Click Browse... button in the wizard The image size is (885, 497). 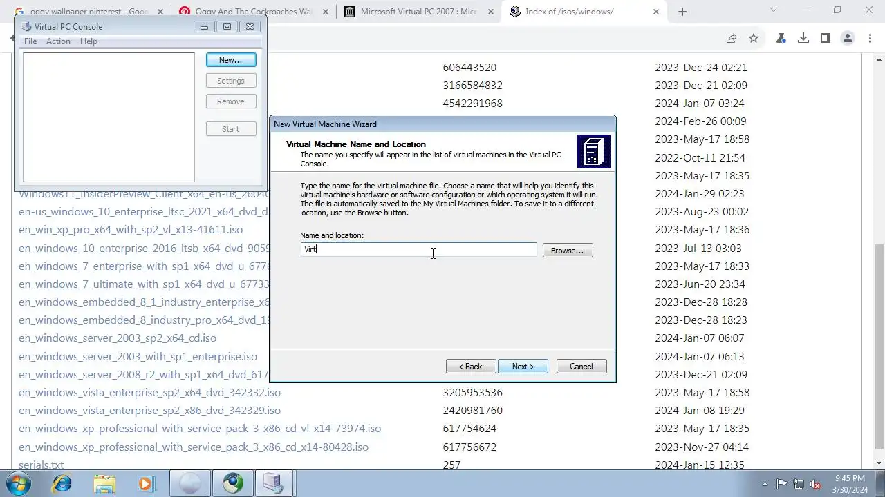[x=568, y=251]
